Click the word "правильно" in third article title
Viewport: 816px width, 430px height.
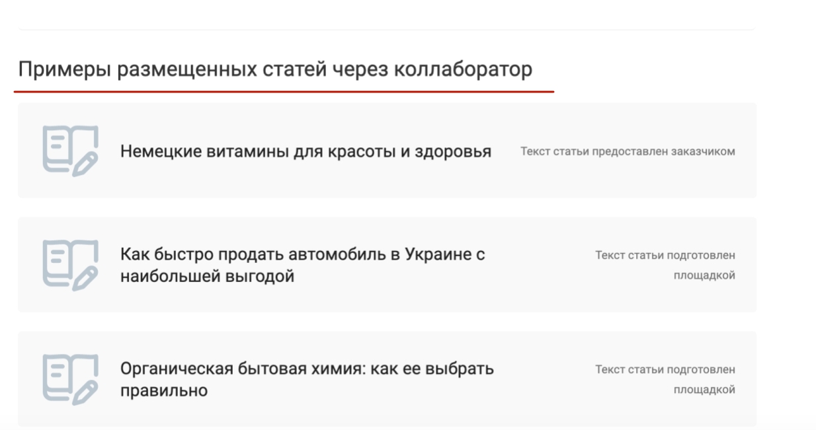[x=164, y=390]
